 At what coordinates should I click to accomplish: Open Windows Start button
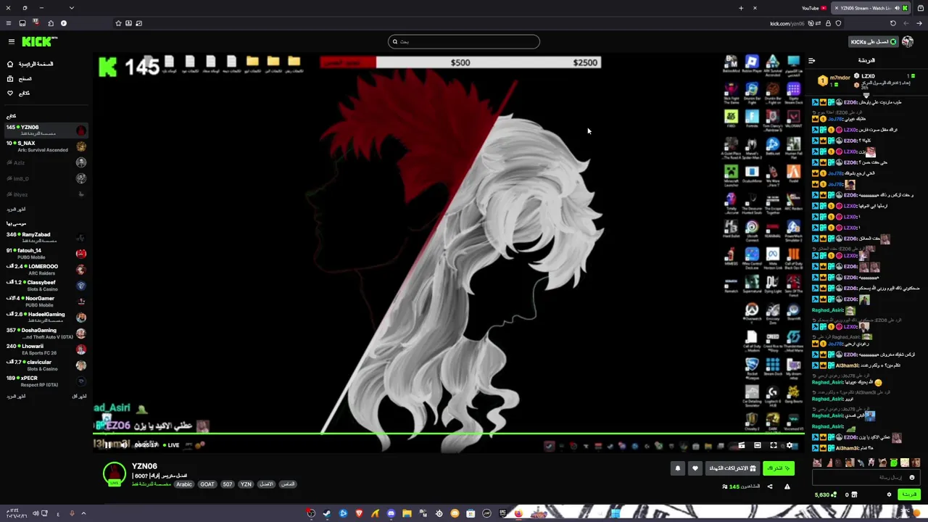coord(615,513)
